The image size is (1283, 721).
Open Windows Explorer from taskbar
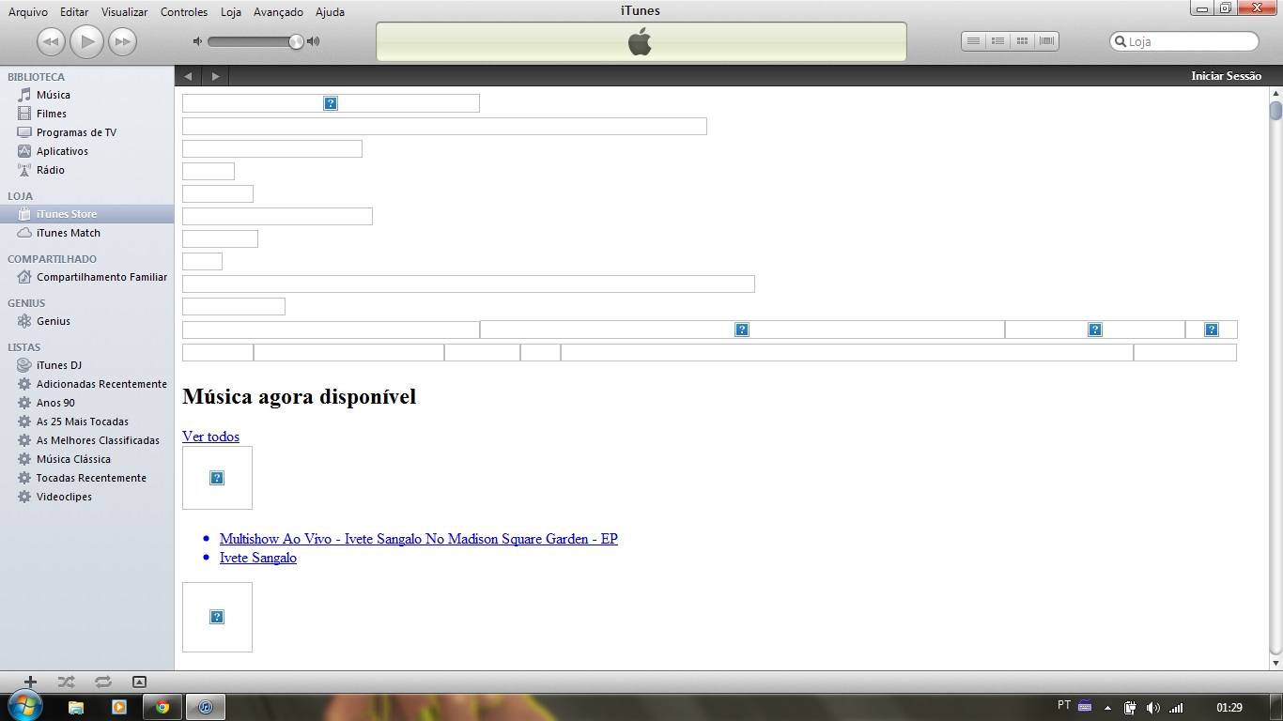point(76,707)
